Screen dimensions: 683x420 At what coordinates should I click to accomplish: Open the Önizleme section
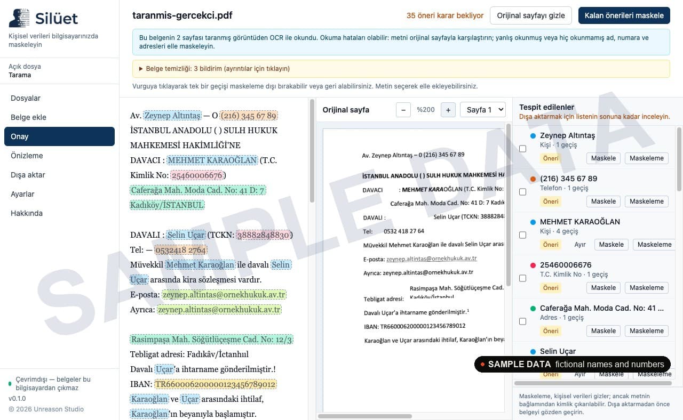click(x=59, y=156)
